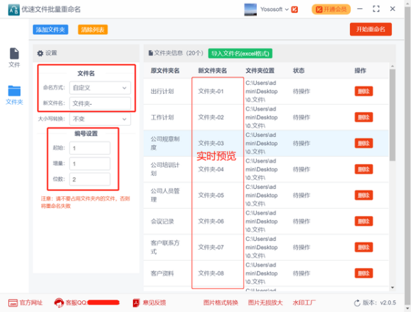Click the settings gear icon
This screenshot has width=411, height=312.
point(40,53)
